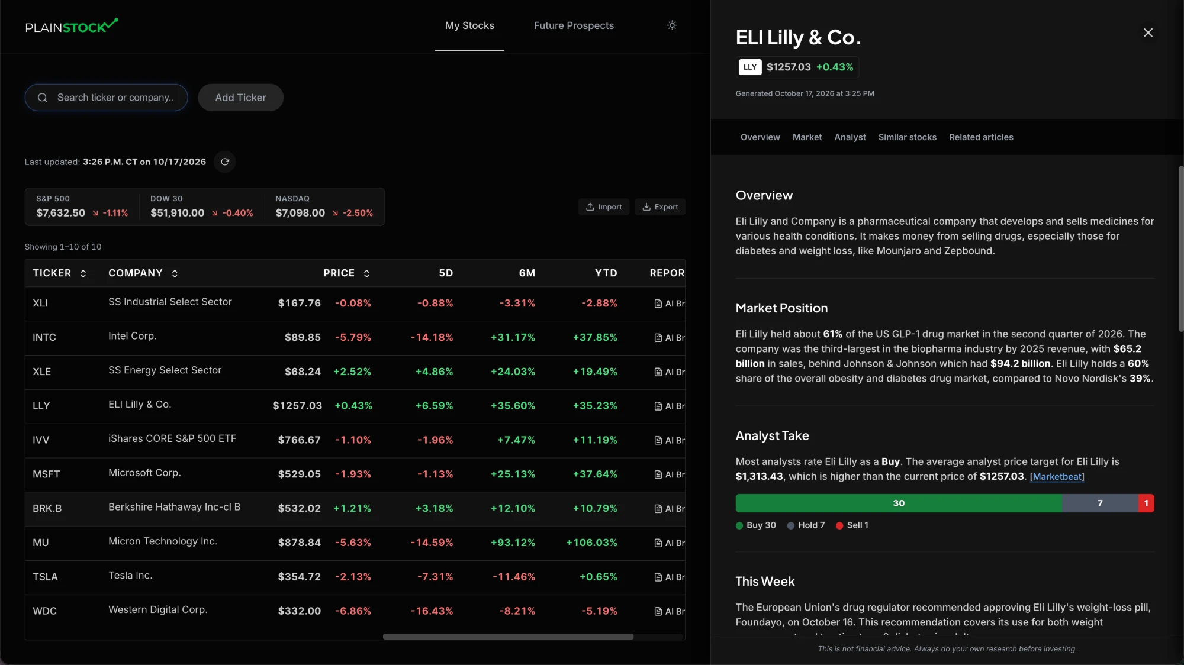Click the detail panel's vertical scrollbar
This screenshot has height=665, width=1184.
1180,248
